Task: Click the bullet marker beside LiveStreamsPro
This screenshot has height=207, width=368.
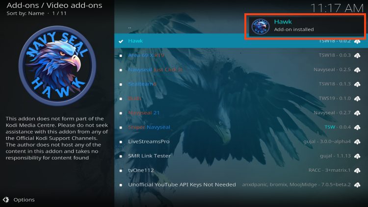Action: [121, 142]
